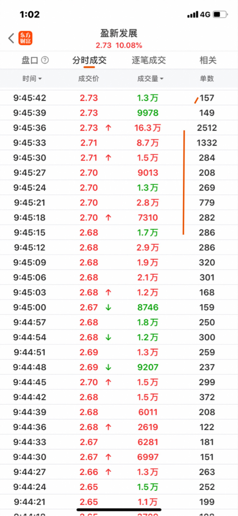Switch to the 逐笔成交 tab

(149, 60)
